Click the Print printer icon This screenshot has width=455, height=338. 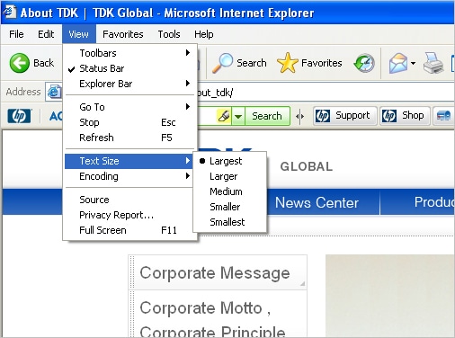[433, 63]
